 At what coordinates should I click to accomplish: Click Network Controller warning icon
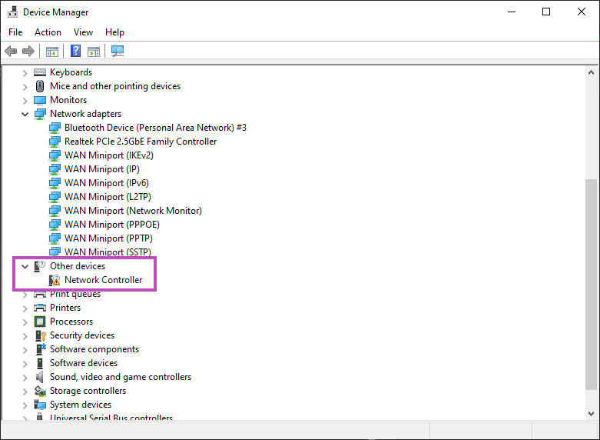tap(55, 280)
